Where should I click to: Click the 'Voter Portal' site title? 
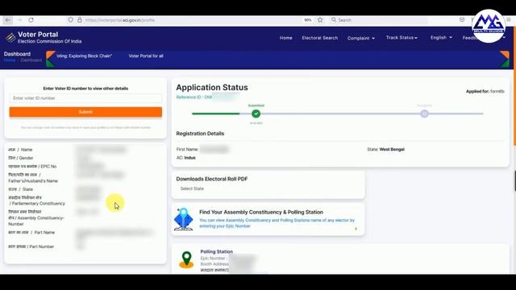tap(38, 35)
